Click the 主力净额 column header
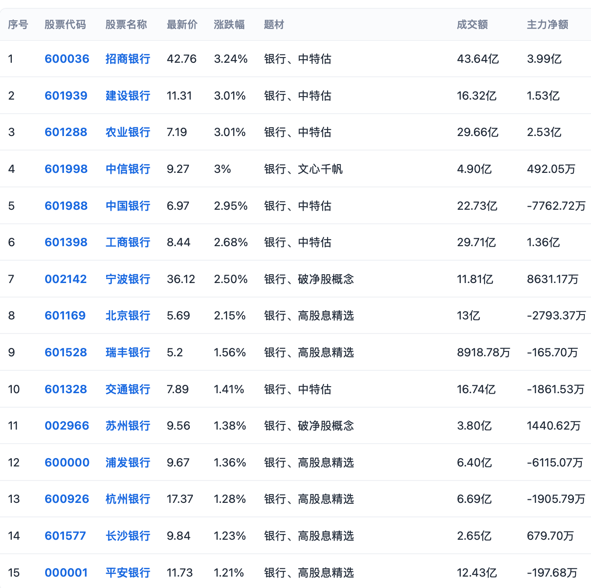 [x=548, y=25]
